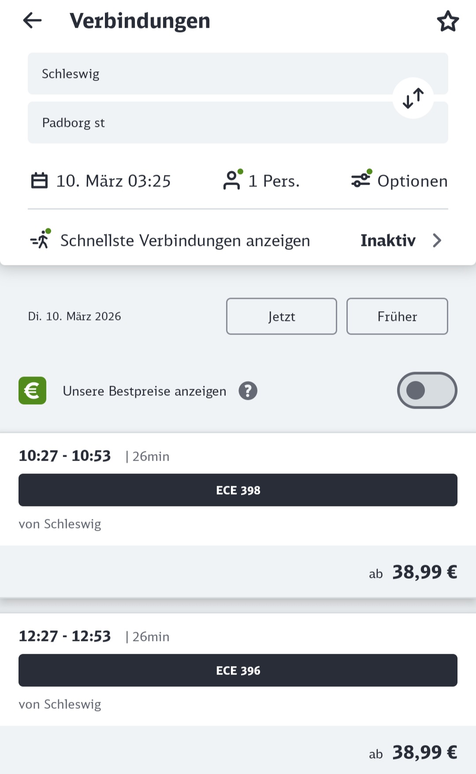Screen dimensions: 476x774
Task: Swap origin and destination stations
Action: (413, 98)
